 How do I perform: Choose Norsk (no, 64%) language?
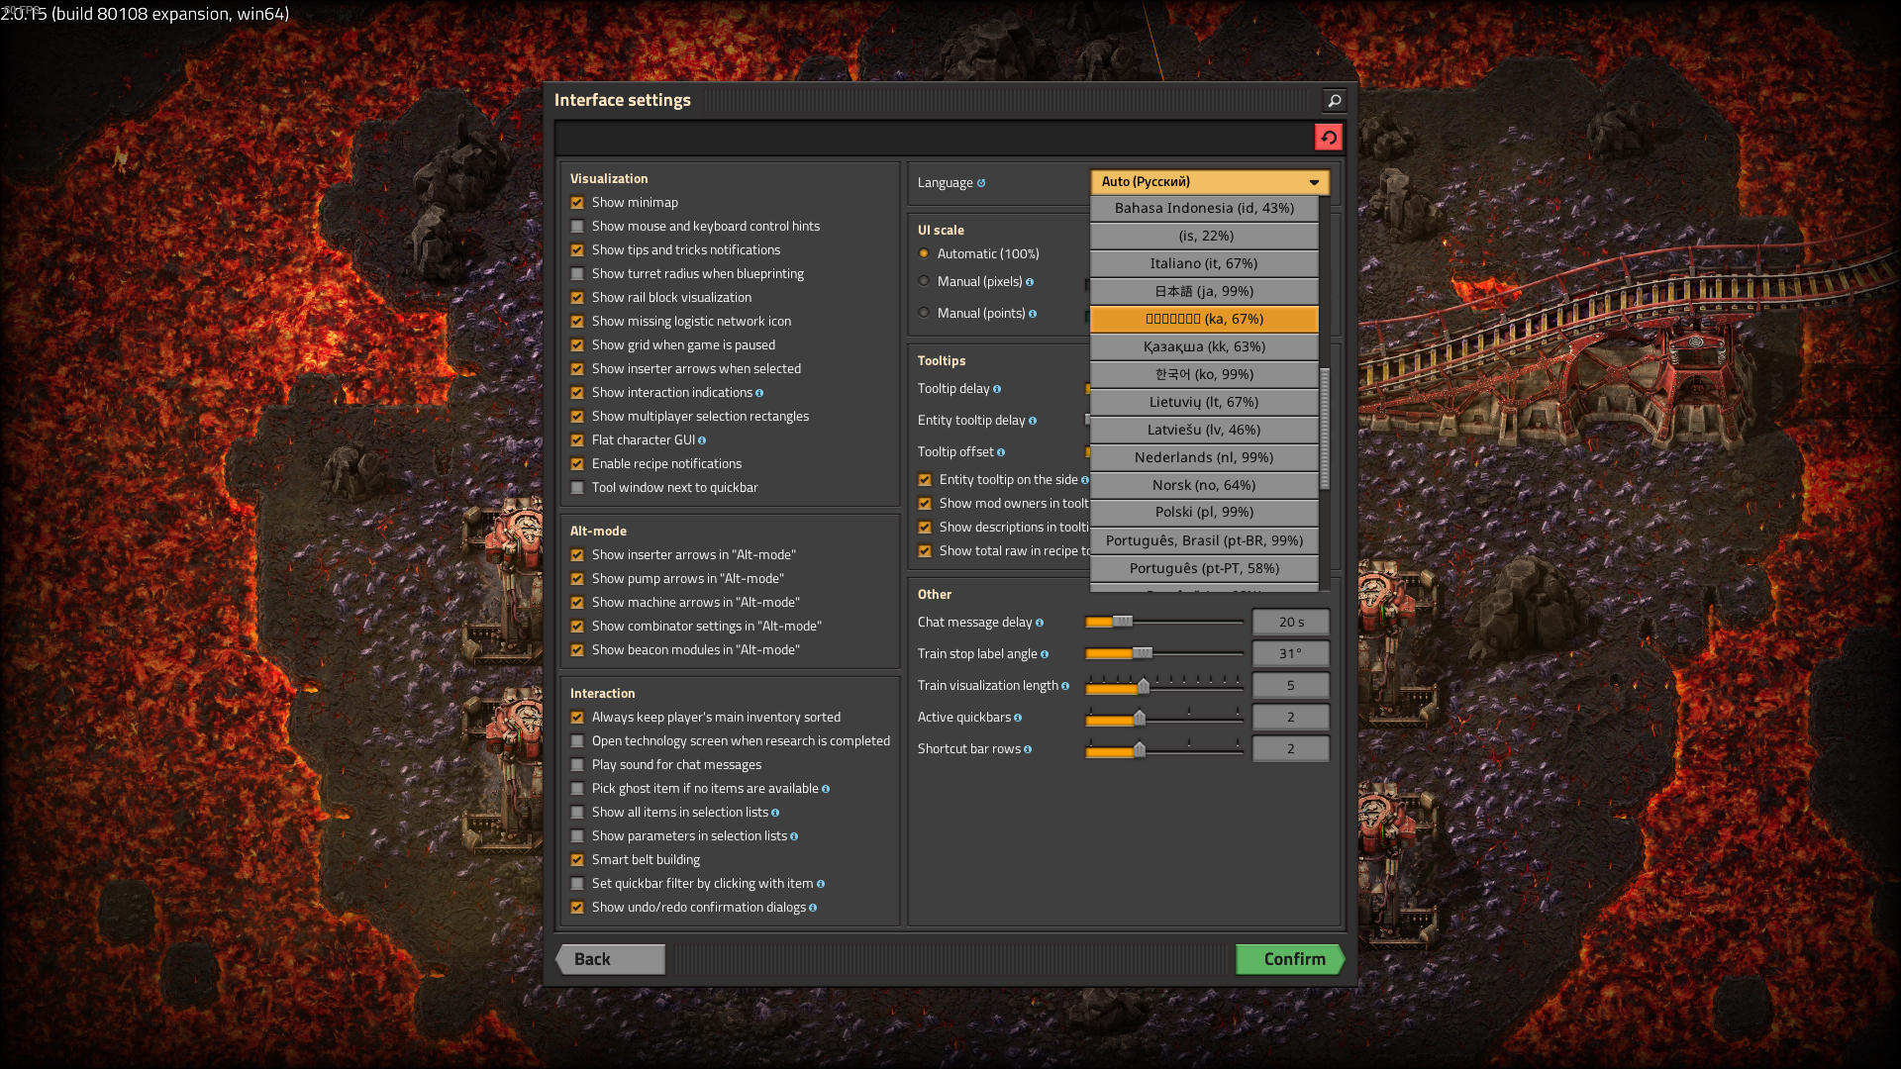[x=1204, y=485]
